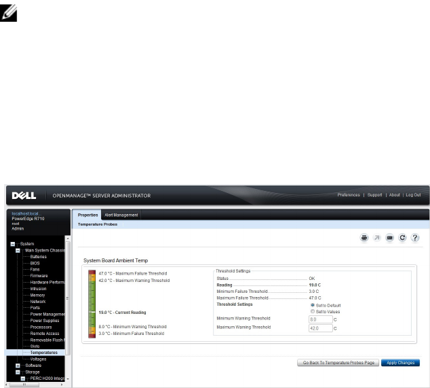Open the Help question mark icon
The image size is (430, 388).
click(x=415, y=238)
